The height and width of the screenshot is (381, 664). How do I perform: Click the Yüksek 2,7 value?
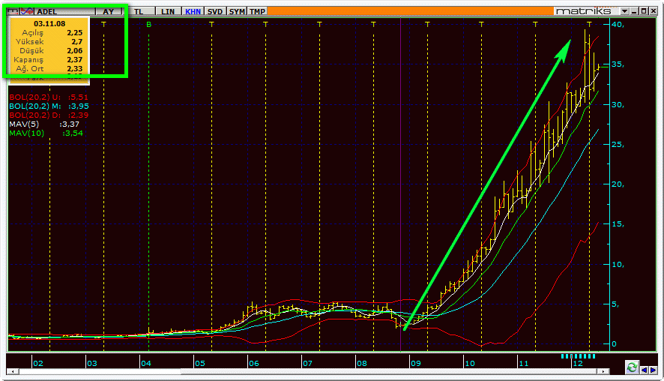[76, 41]
